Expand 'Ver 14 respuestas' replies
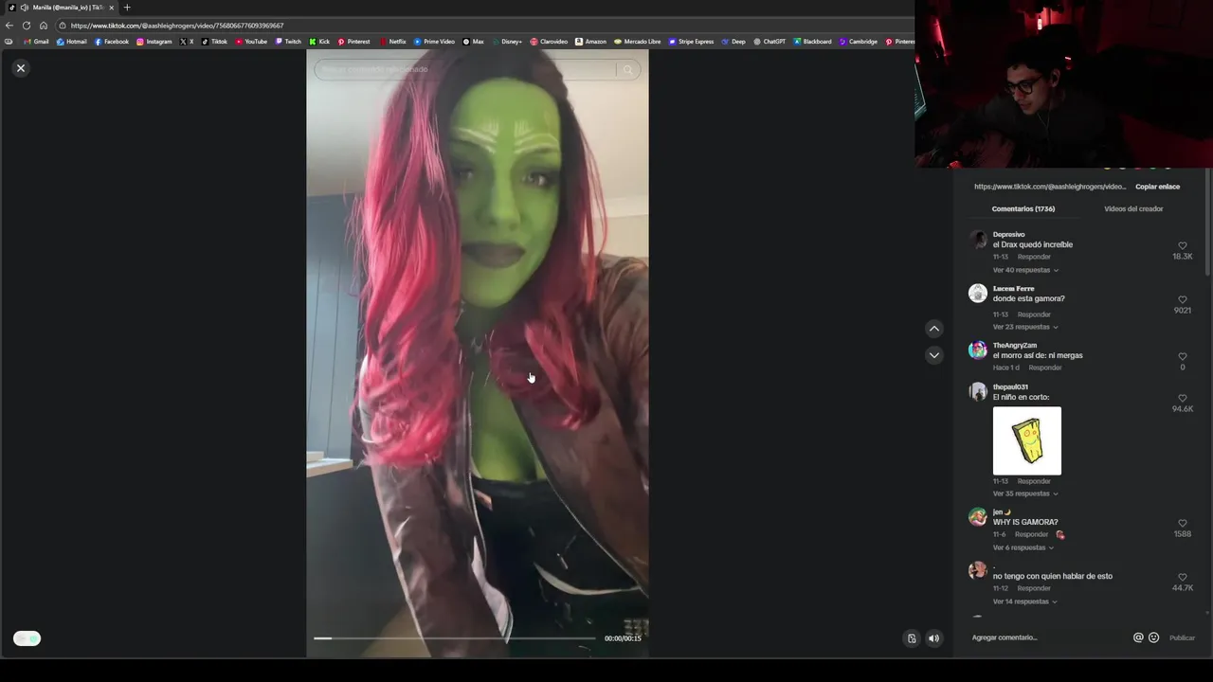The height and width of the screenshot is (682, 1213). (x=1025, y=601)
